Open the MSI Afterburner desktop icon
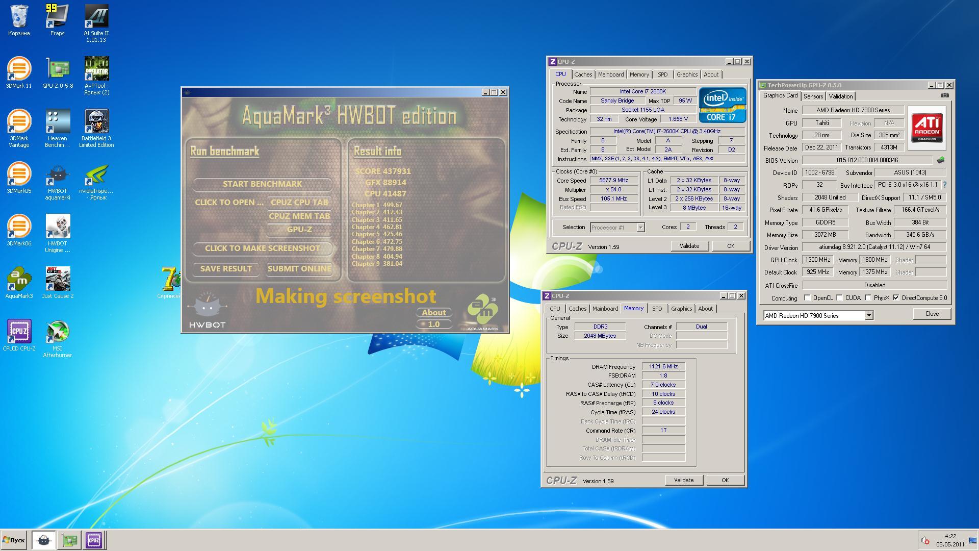The height and width of the screenshot is (551, 979). 58,338
